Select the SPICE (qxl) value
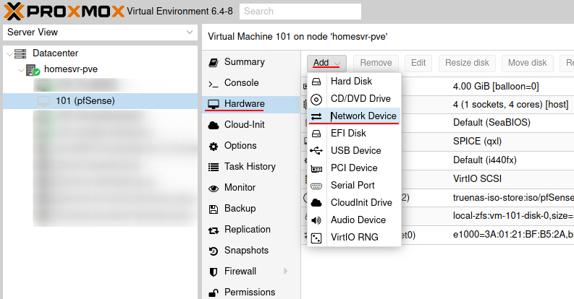Screen dimensions: 574x299 [x=477, y=142]
